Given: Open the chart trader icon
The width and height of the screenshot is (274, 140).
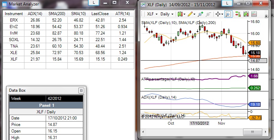Looking at the screenshot, I should click(238, 14).
